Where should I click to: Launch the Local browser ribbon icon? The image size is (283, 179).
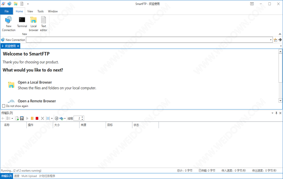[x=33, y=23]
